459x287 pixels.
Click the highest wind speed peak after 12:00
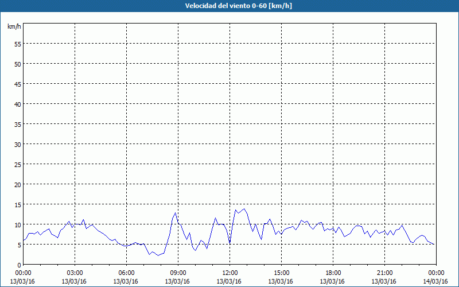(x=244, y=209)
